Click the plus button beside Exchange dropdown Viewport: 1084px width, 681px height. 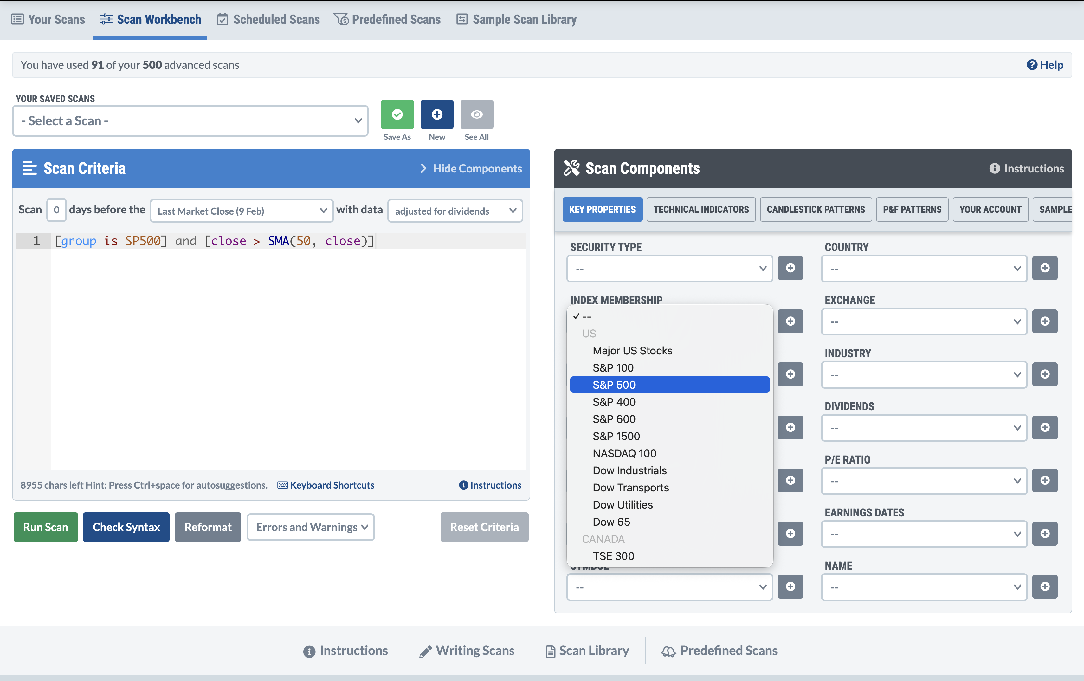pos(1045,321)
